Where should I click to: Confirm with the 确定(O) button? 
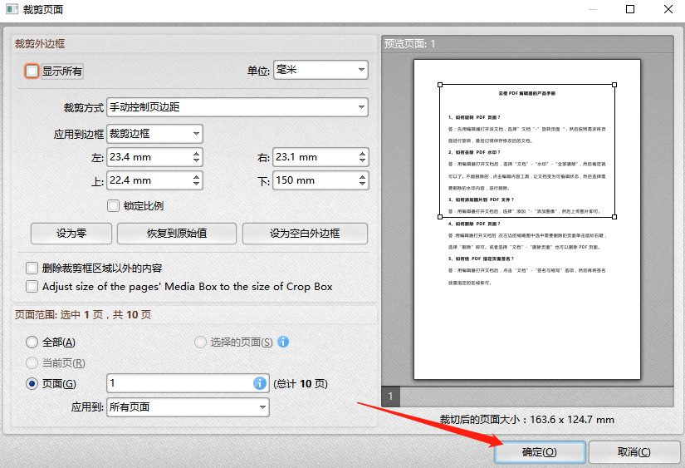click(x=540, y=452)
